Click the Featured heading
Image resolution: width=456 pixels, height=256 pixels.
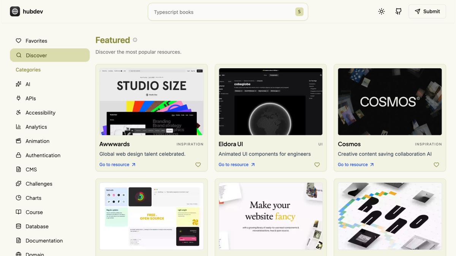(112, 40)
